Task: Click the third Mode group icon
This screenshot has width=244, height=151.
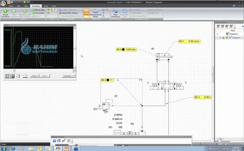Action: click(55, 10)
